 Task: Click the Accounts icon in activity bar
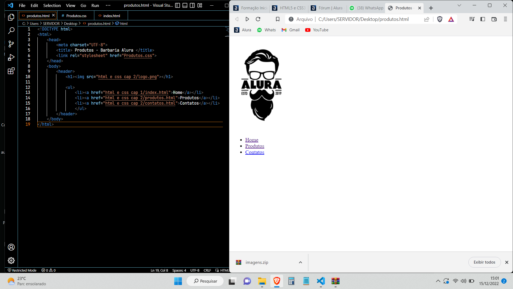tap(11, 247)
